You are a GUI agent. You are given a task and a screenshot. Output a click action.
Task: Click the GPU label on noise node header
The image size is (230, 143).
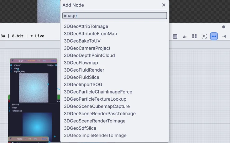coord(35,139)
